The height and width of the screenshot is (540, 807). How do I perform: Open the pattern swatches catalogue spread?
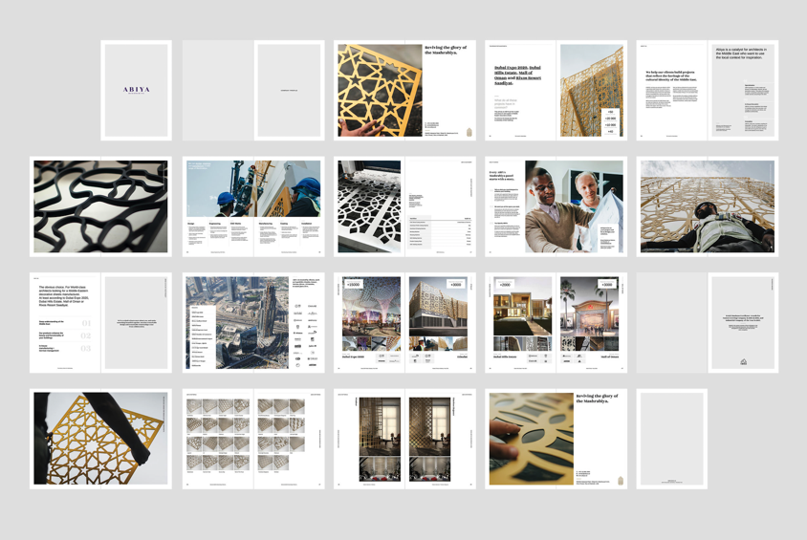click(253, 438)
